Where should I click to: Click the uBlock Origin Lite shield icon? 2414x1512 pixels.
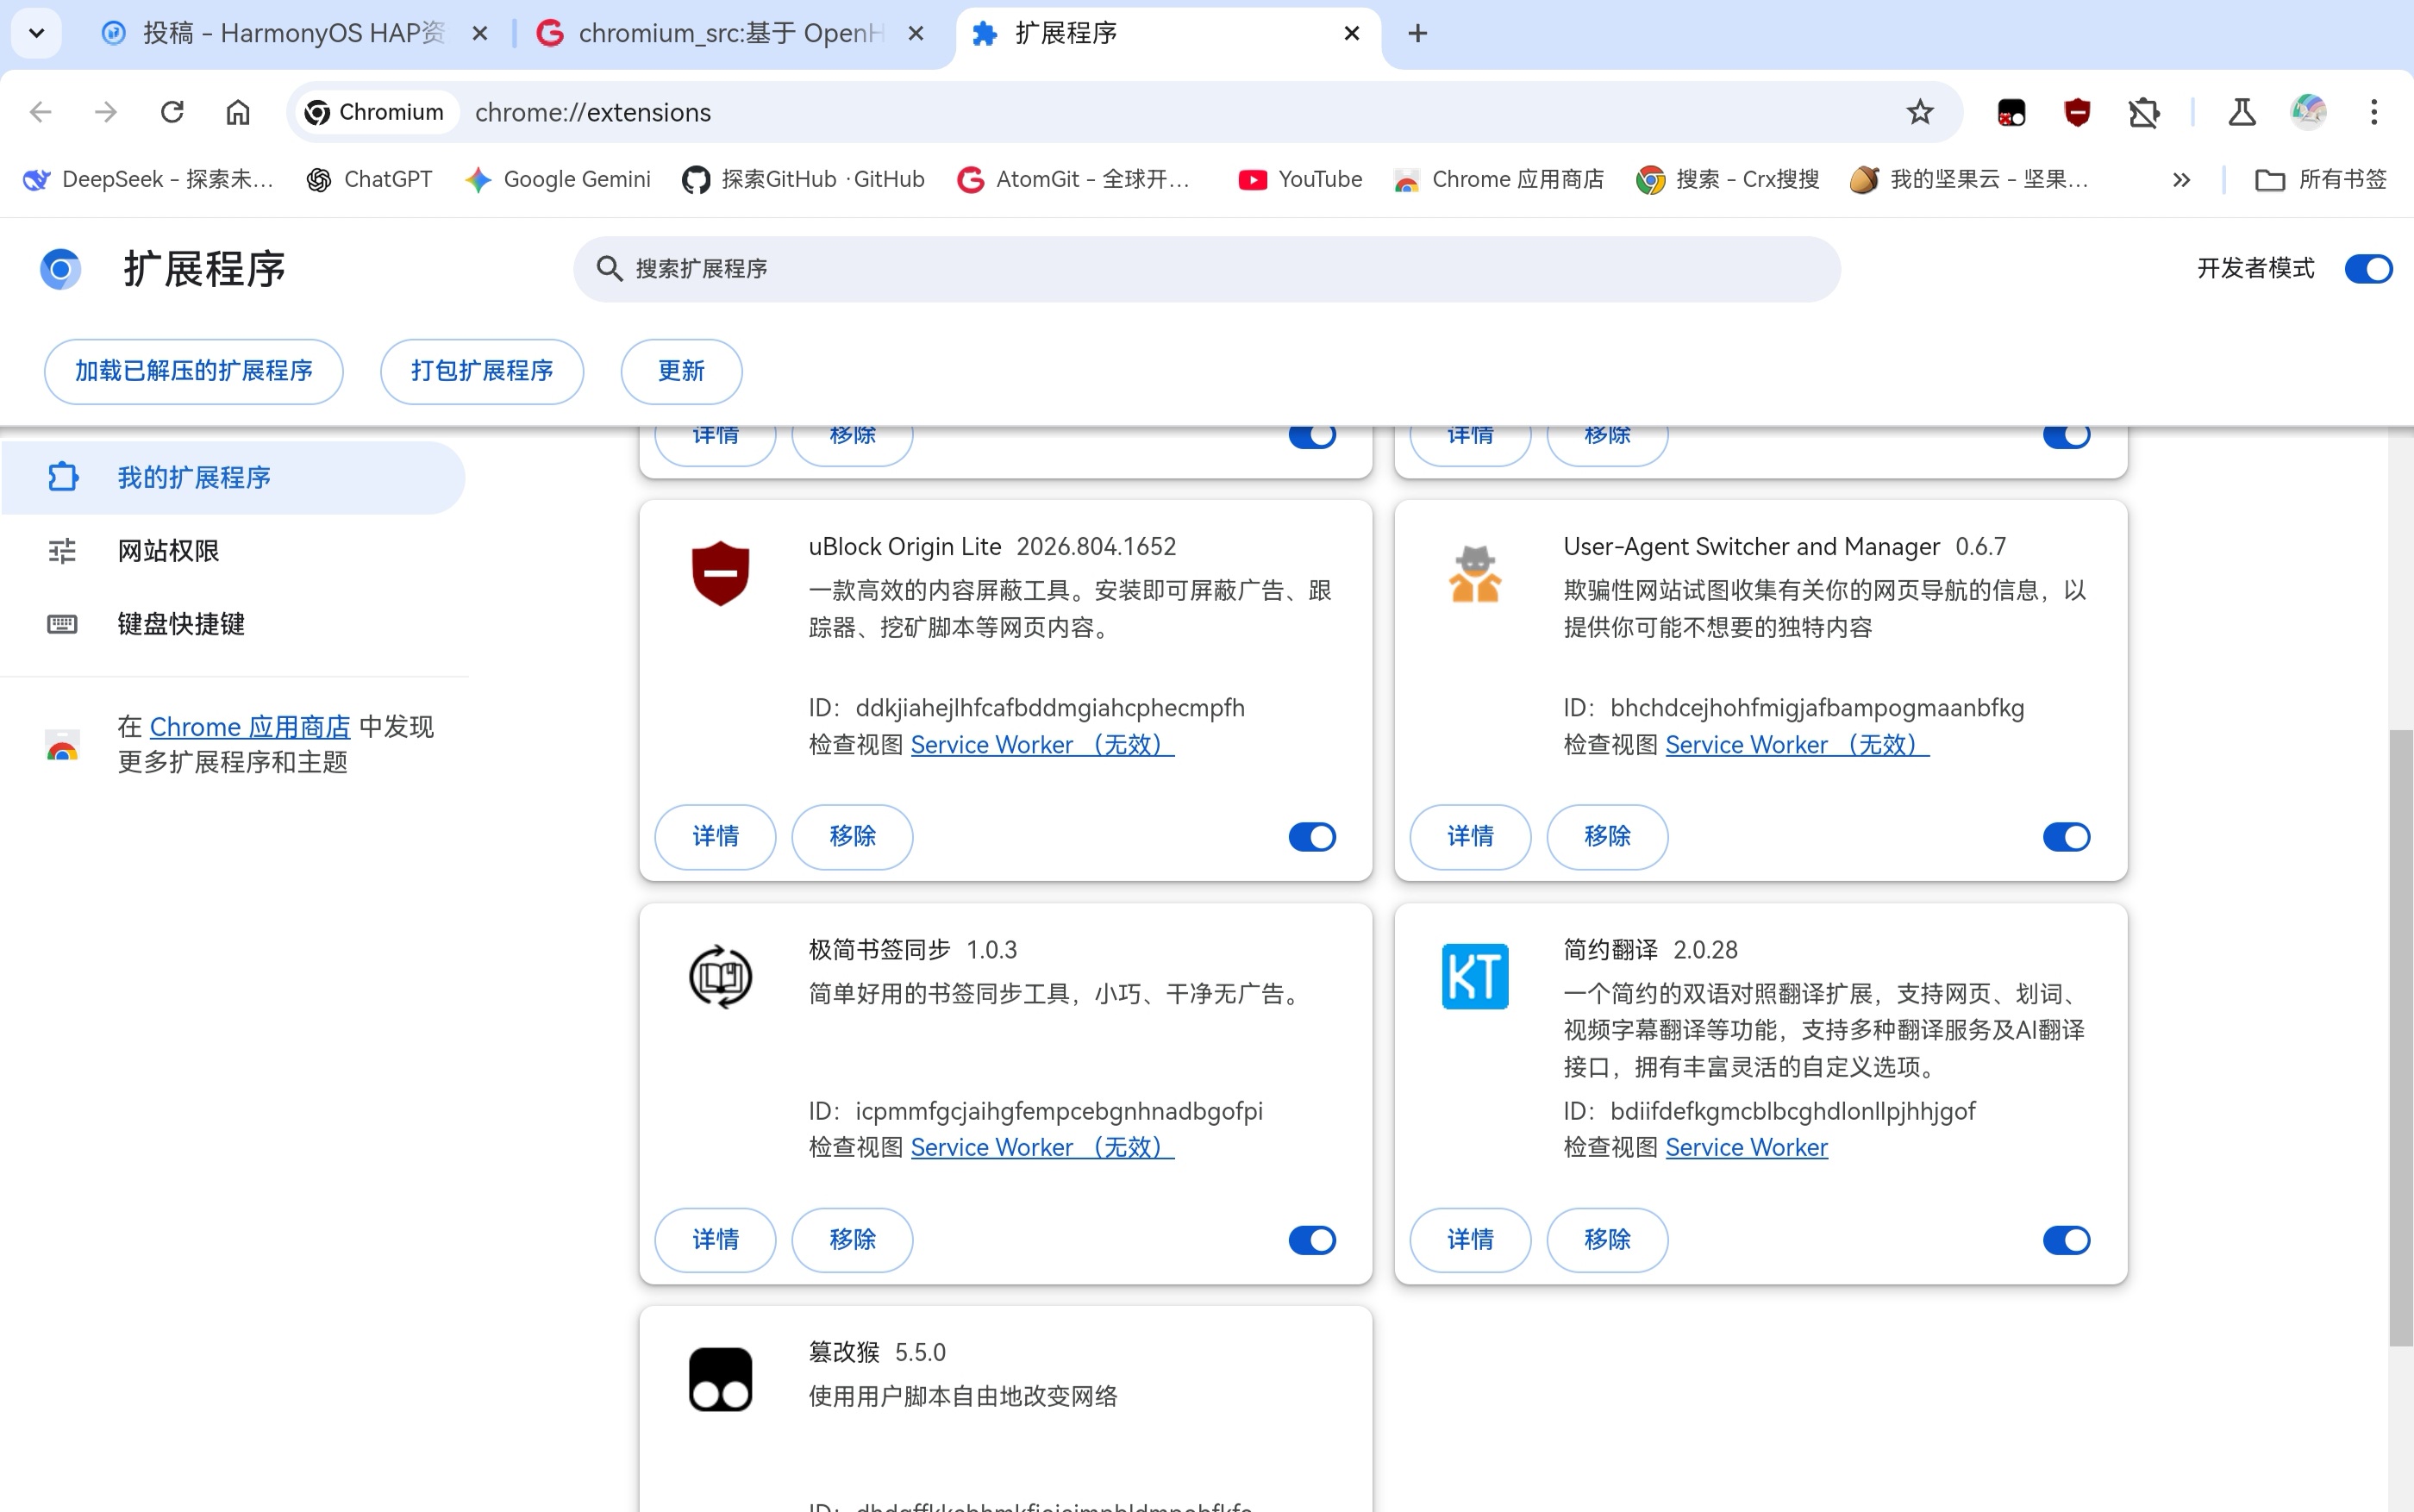point(720,574)
